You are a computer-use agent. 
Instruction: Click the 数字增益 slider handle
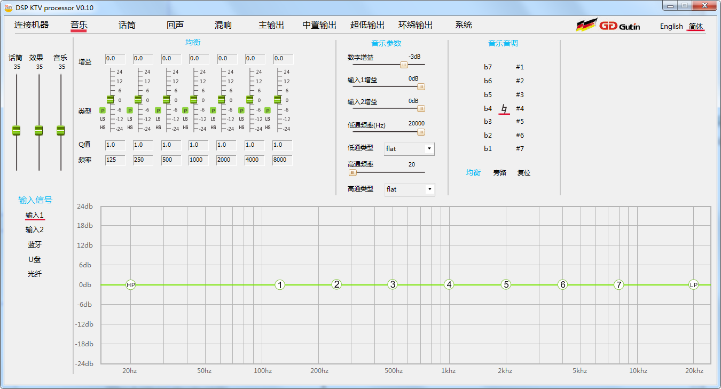(x=404, y=65)
